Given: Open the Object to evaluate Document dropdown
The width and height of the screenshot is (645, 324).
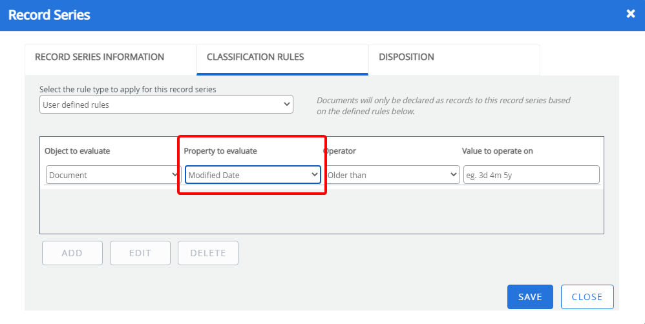Looking at the screenshot, I should pyautogui.click(x=114, y=175).
